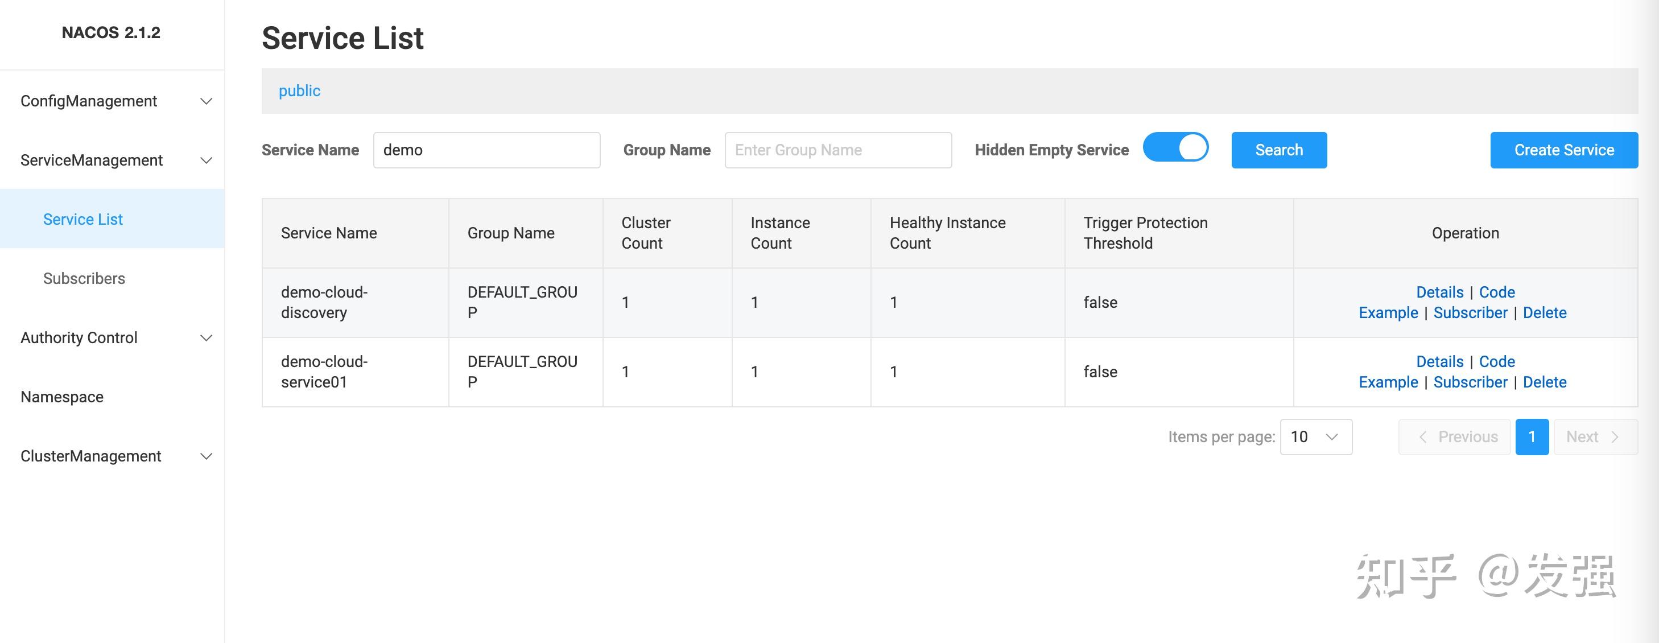1659x643 pixels.
Task: Click the false threshold in demo-cloud-service01 row
Action: [x=1100, y=372]
